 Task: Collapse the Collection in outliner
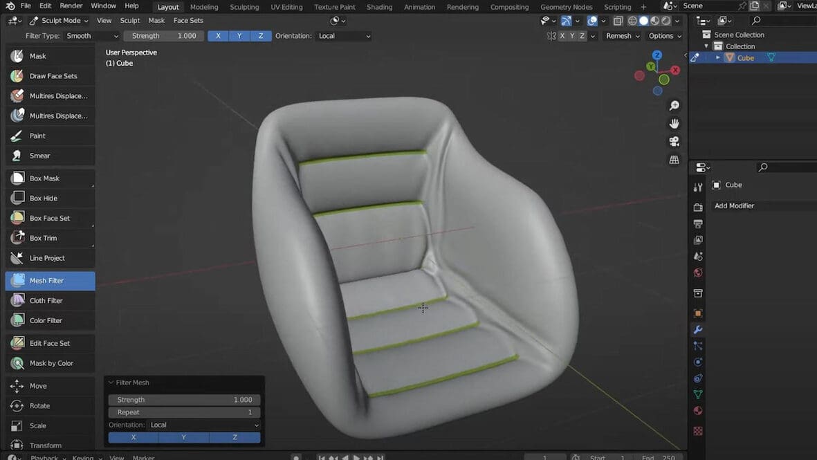click(x=706, y=46)
